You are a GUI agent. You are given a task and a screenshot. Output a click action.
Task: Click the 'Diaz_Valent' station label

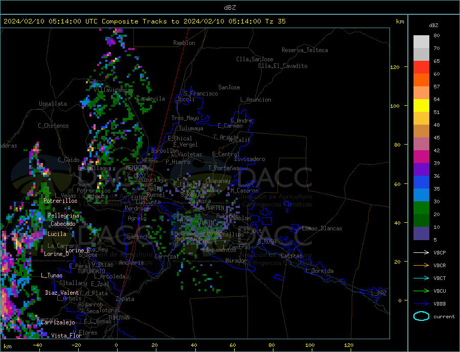62,293
